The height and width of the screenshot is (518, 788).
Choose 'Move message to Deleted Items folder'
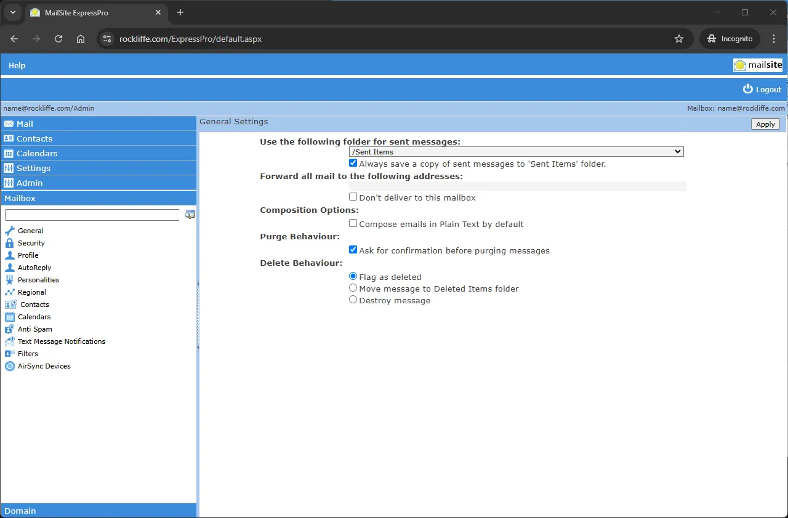pos(353,288)
